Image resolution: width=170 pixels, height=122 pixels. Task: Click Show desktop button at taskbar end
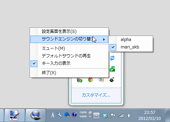pyautogui.click(x=168, y=115)
